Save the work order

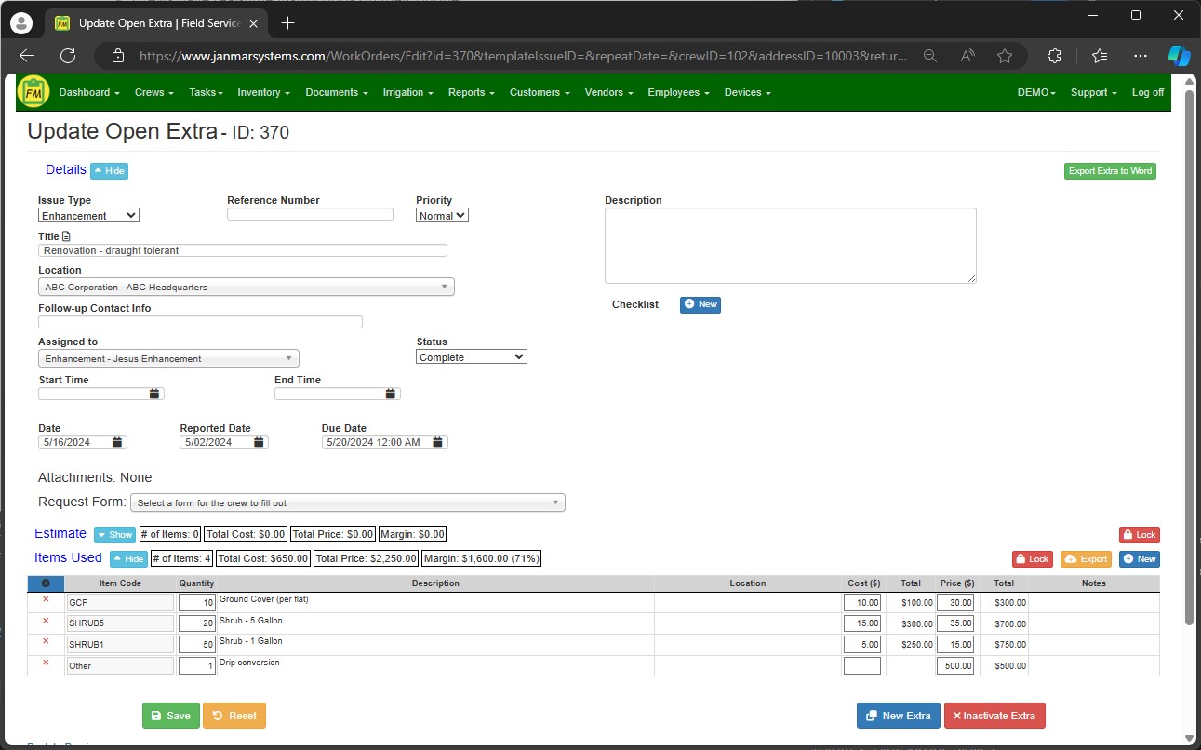point(170,716)
